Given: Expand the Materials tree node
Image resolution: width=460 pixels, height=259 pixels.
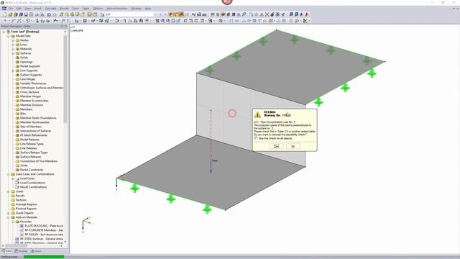Looking at the screenshot, I should click(x=13, y=49).
